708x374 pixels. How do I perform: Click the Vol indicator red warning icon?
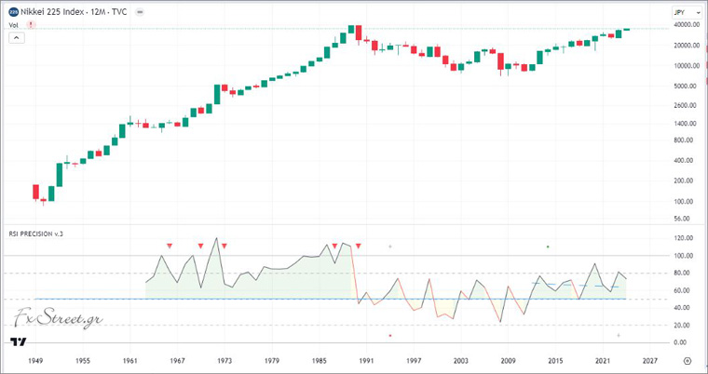click(x=31, y=25)
